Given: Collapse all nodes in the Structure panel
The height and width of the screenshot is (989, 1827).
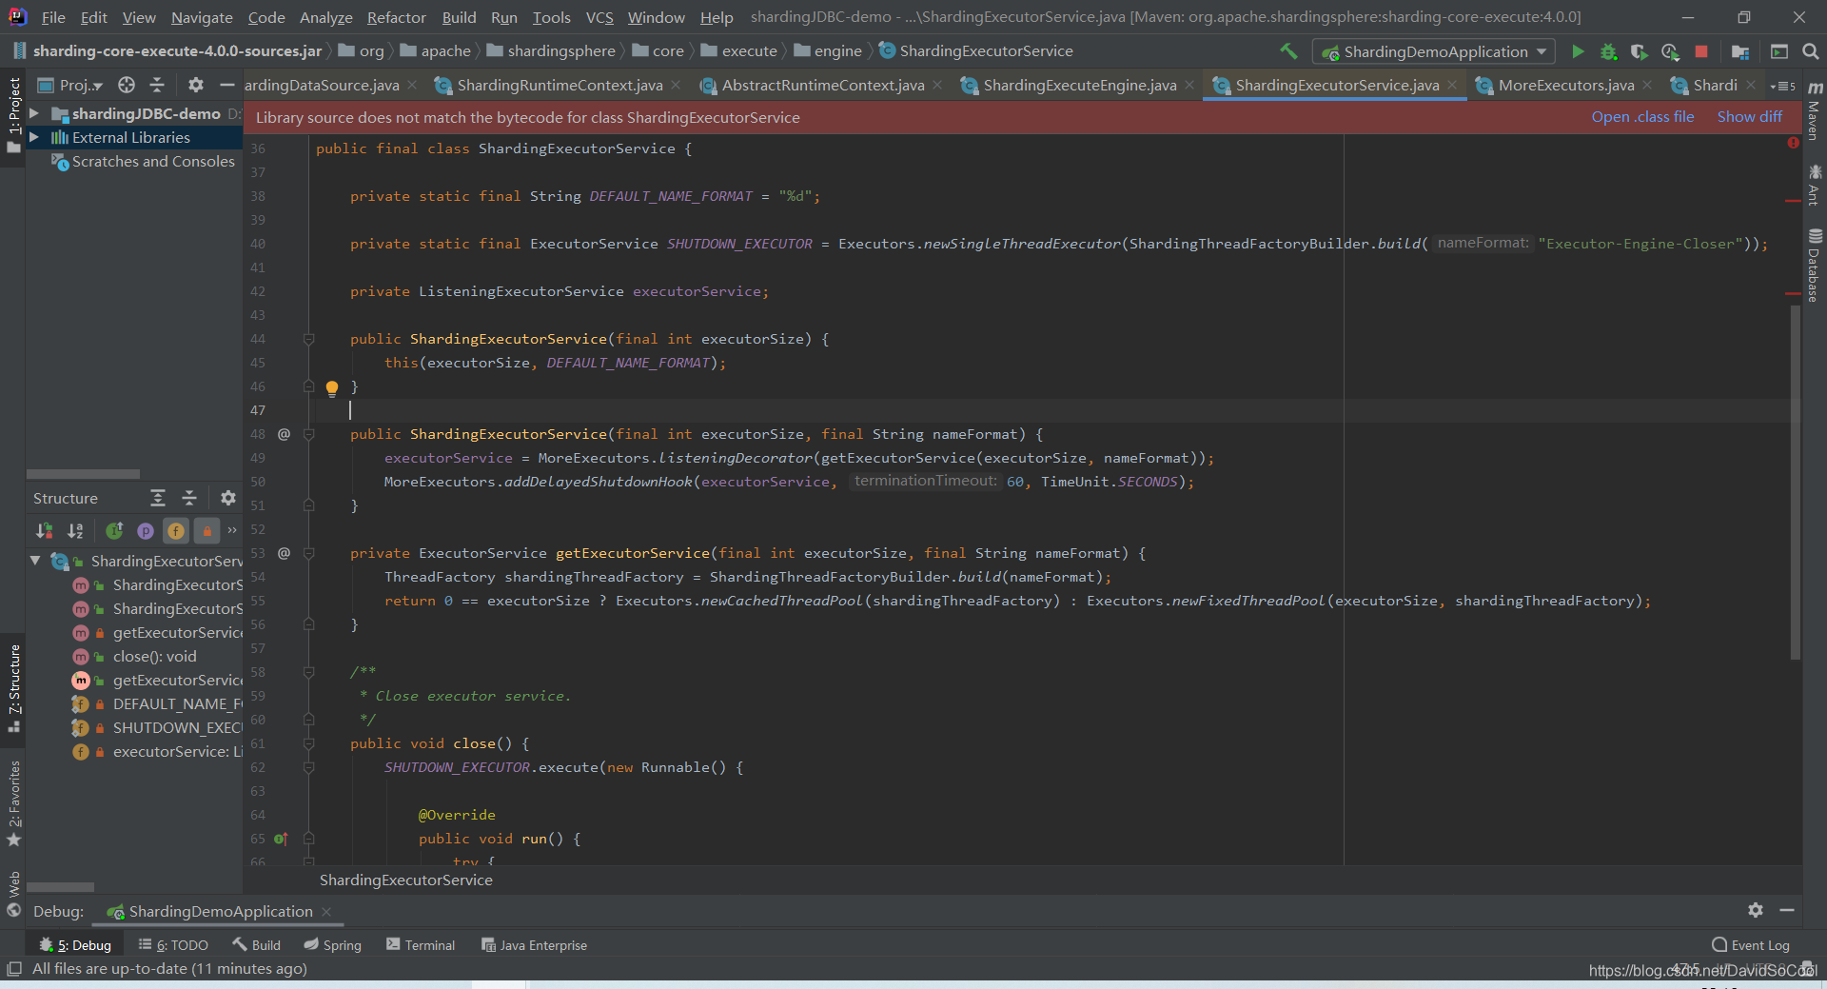Looking at the screenshot, I should [189, 498].
